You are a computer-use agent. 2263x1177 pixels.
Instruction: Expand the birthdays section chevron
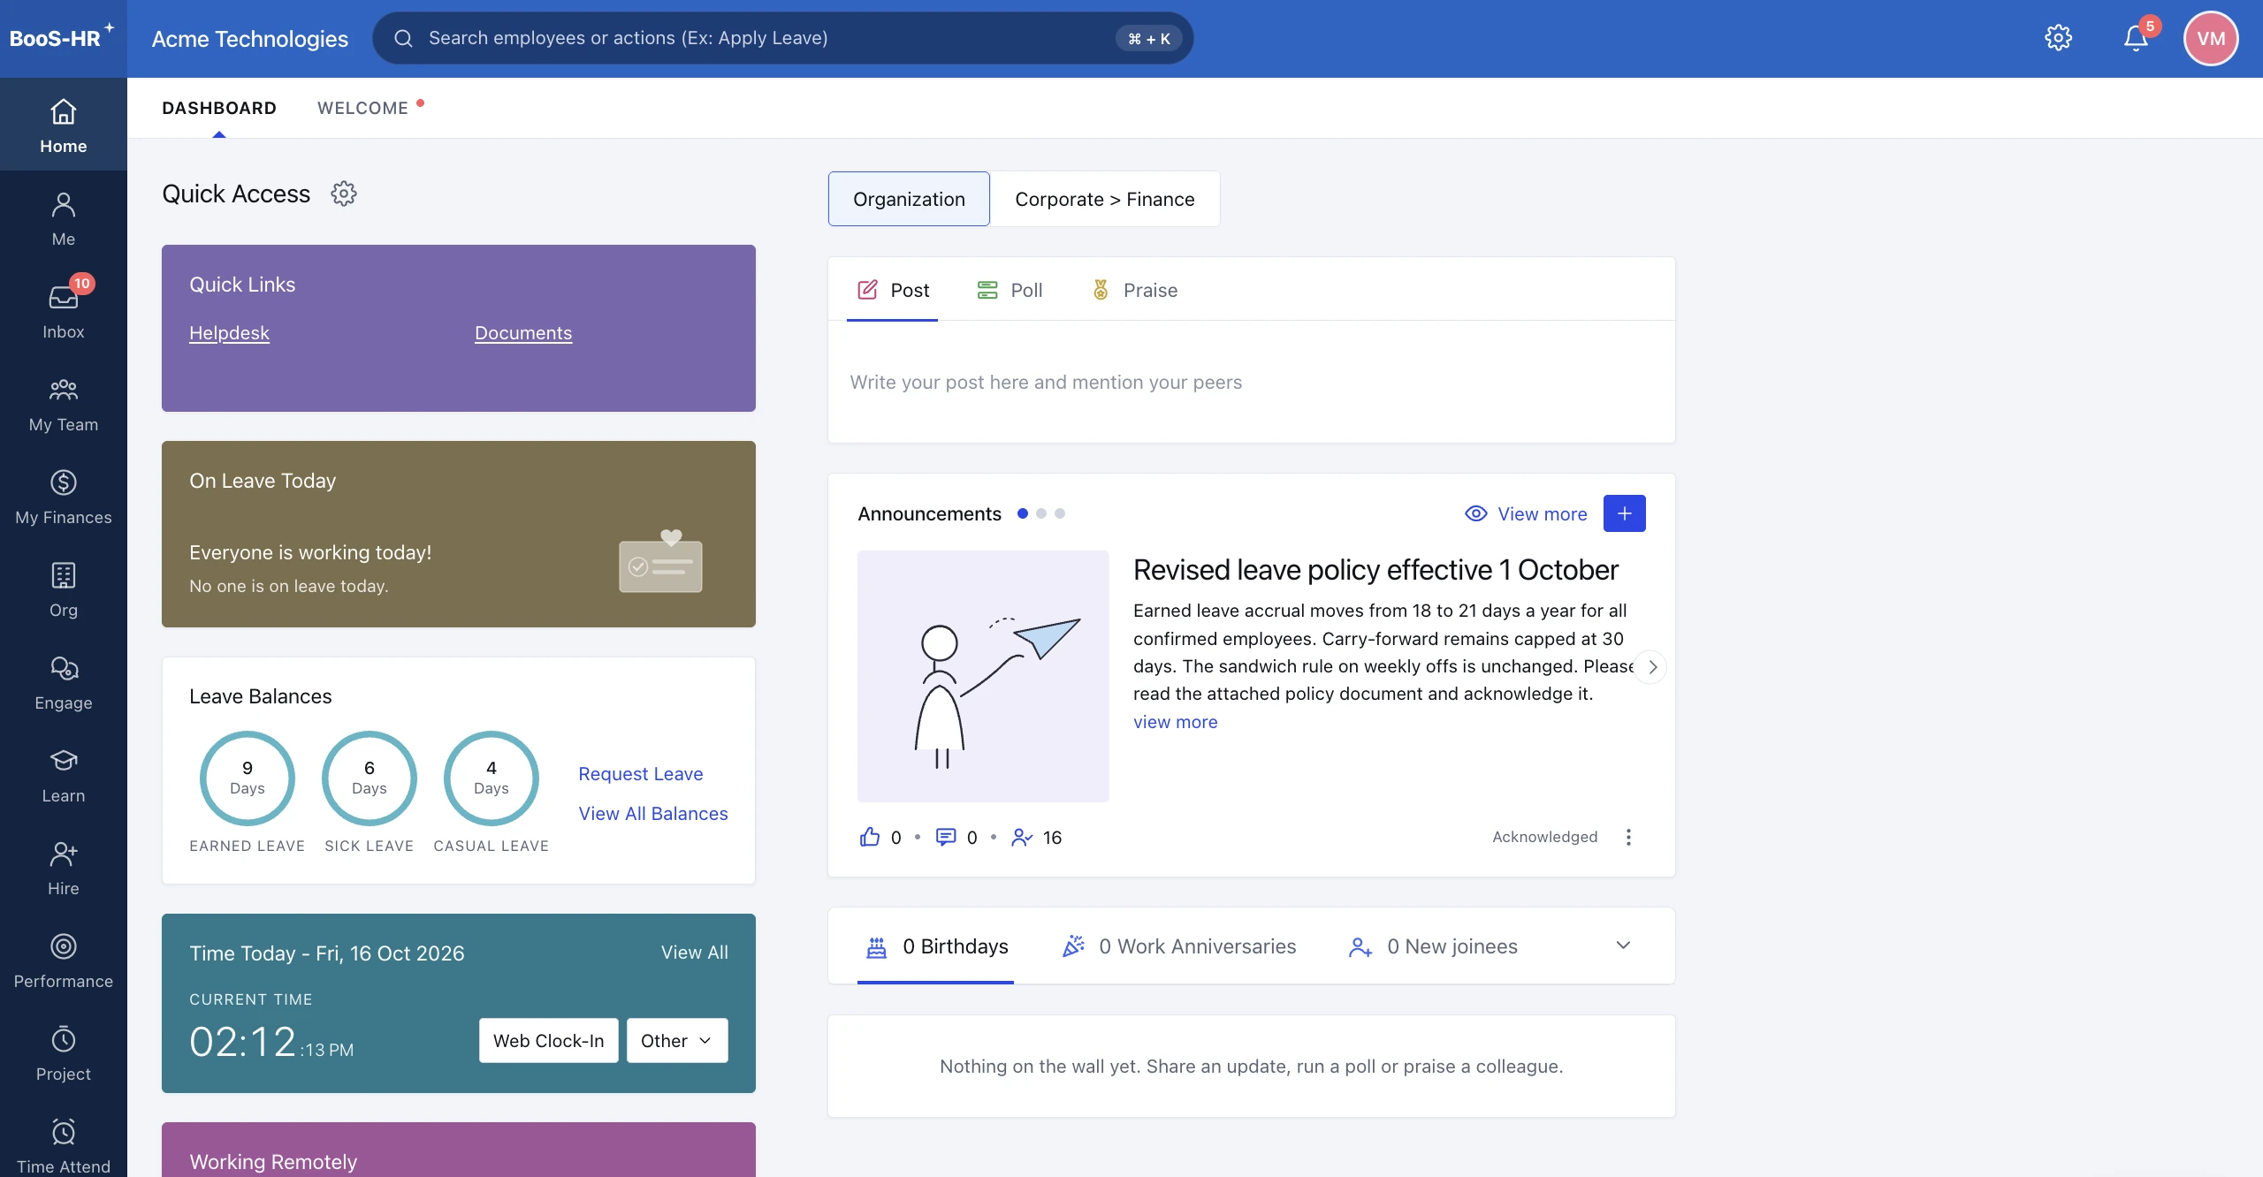1623,945
